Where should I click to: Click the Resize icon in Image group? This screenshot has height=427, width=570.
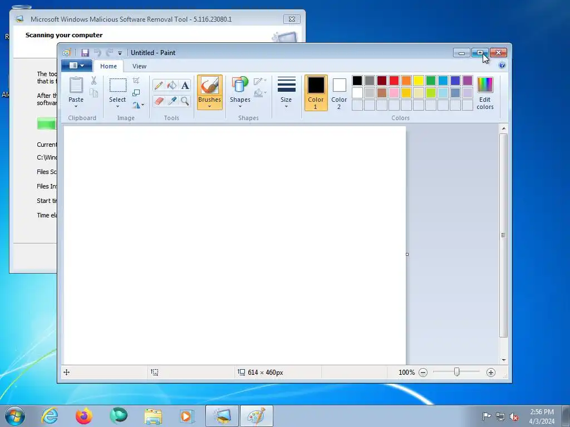coord(136,93)
